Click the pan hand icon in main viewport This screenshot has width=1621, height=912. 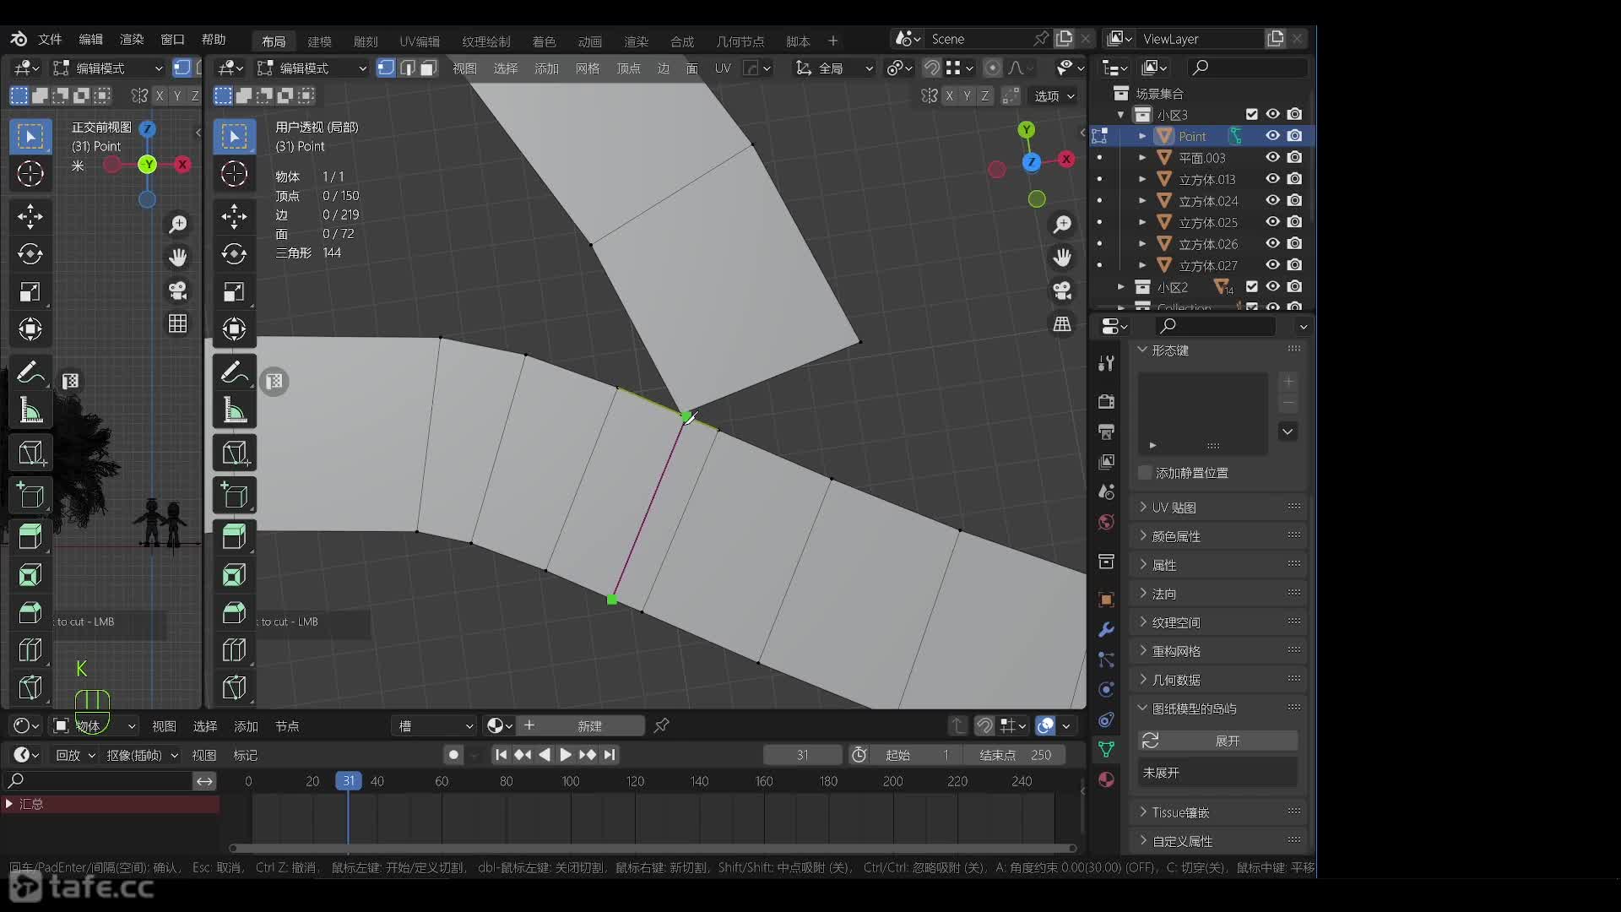coord(1062,257)
